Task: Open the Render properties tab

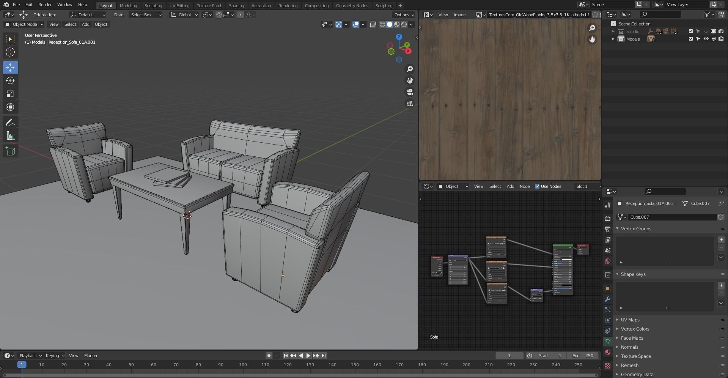Action: coord(608,218)
